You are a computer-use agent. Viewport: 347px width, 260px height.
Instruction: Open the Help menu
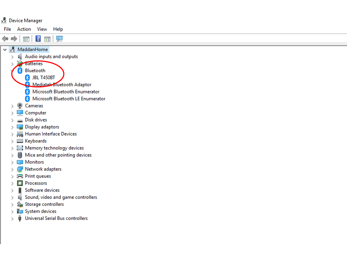point(58,29)
